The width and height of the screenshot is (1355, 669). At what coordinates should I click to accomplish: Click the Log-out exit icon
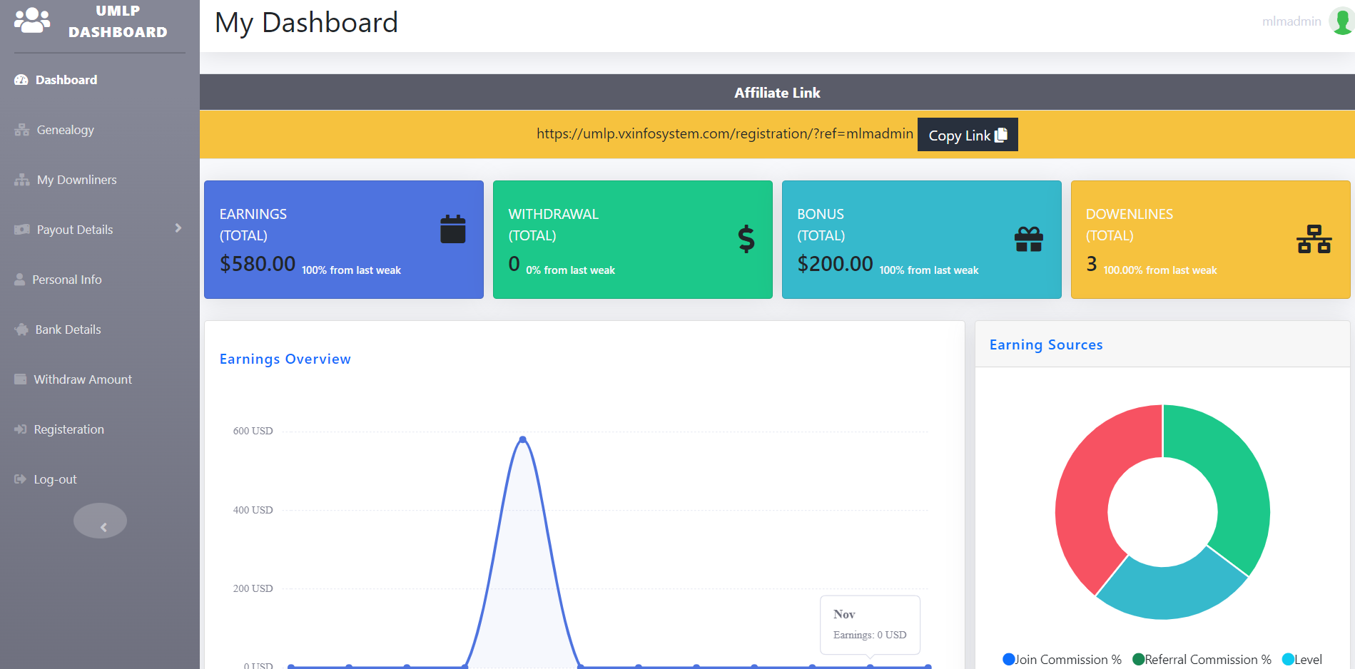(x=21, y=479)
